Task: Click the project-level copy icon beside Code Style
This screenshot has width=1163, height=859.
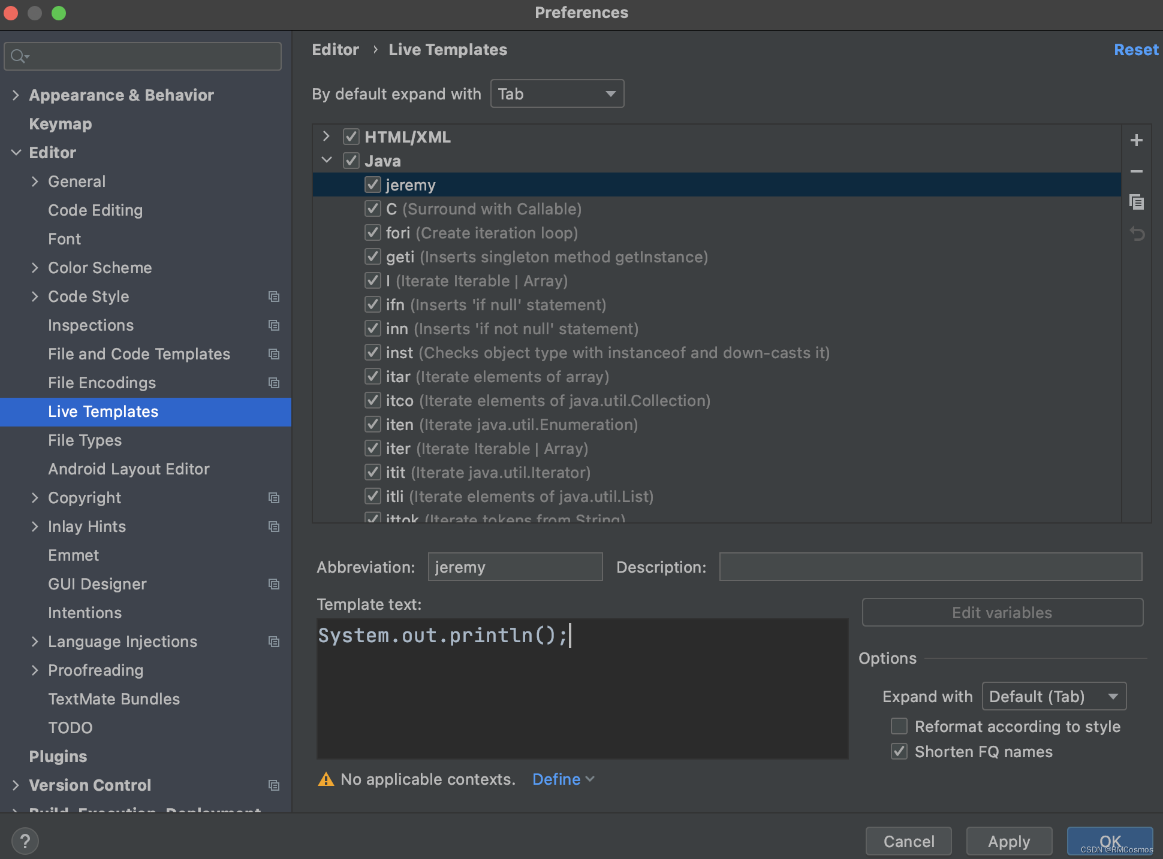Action: point(274,297)
